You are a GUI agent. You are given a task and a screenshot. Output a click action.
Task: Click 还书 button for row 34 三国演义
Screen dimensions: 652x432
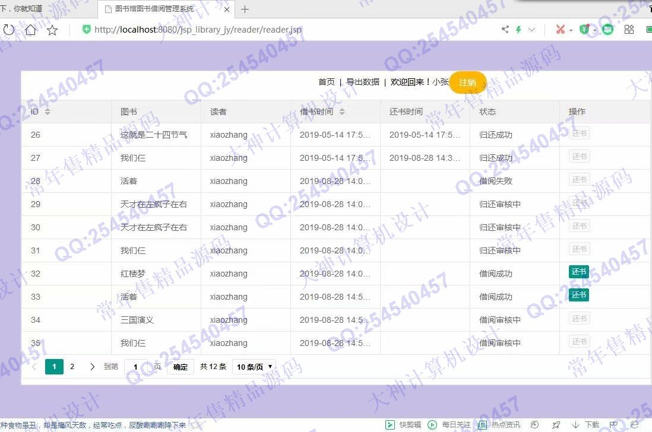click(579, 318)
